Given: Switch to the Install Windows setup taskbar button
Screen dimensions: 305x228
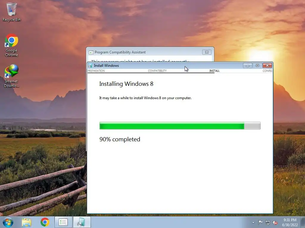Looking at the screenshot, I should (x=82, y=222).
